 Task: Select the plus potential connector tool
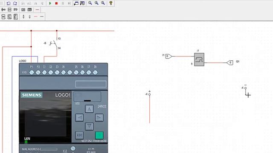pos(23,17)
